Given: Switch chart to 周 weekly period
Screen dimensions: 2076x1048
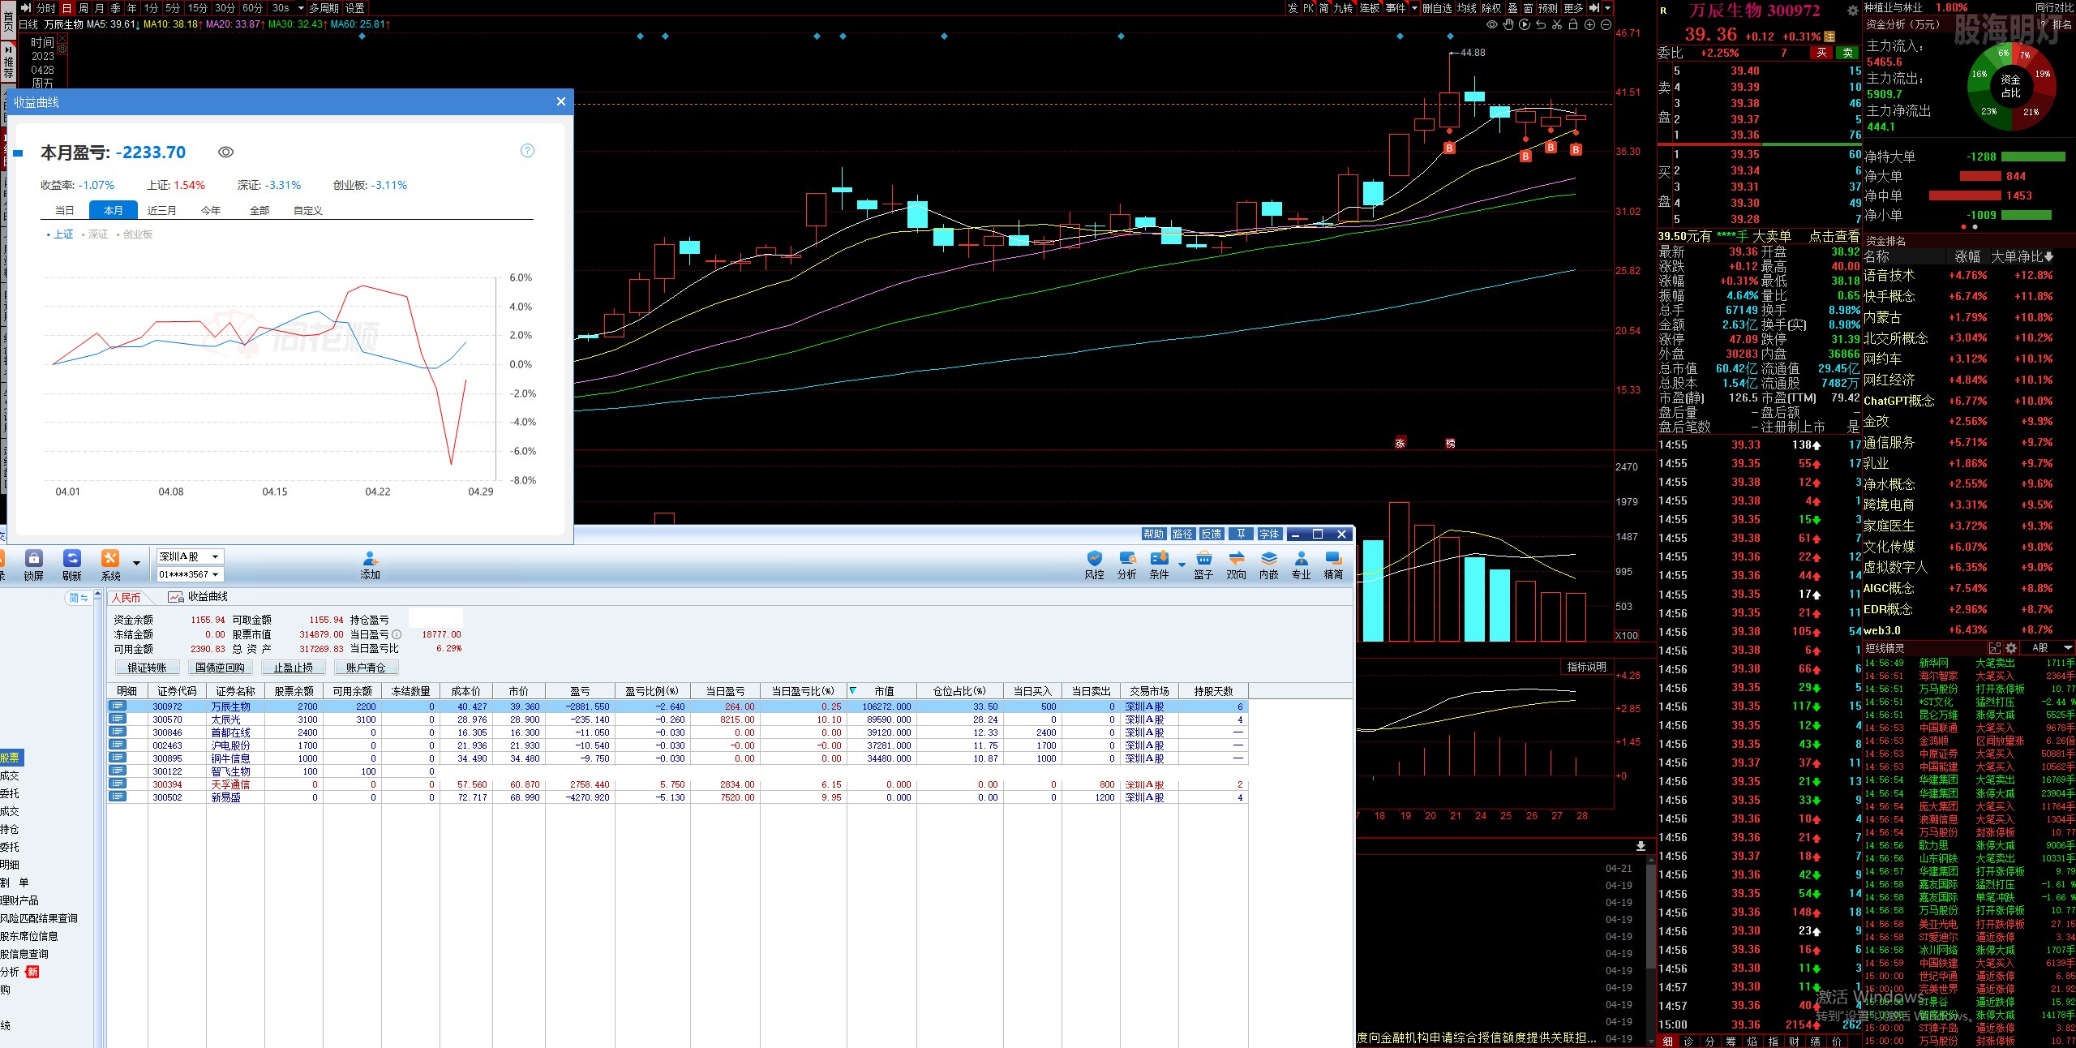Looking at the screenshot, I should click(84, 8).
